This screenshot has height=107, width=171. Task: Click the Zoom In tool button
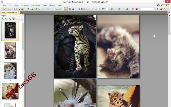(83, 9)
